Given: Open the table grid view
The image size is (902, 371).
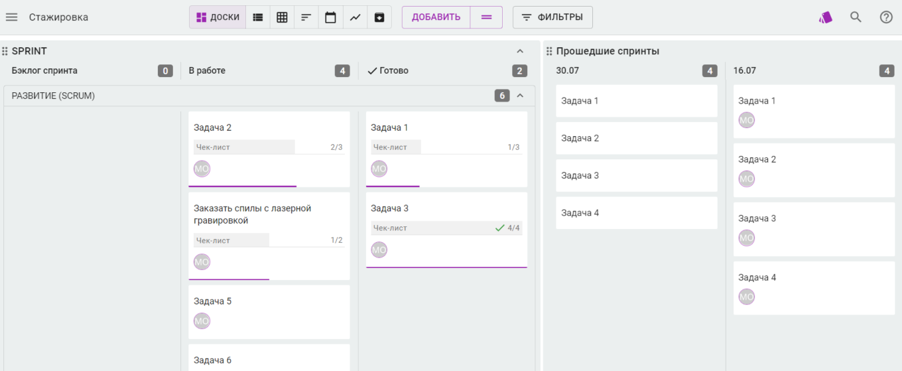Looking at the screenshot, I should pyautogui.click(x=282, y=17).
